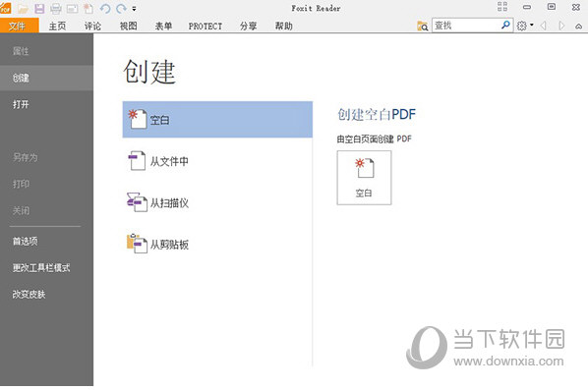Click the magnifier search icon
Screen dimensions: 588x390
[x=505, y=26]
